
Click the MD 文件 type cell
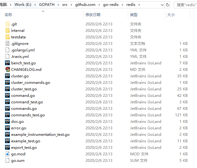coord(138,69)
